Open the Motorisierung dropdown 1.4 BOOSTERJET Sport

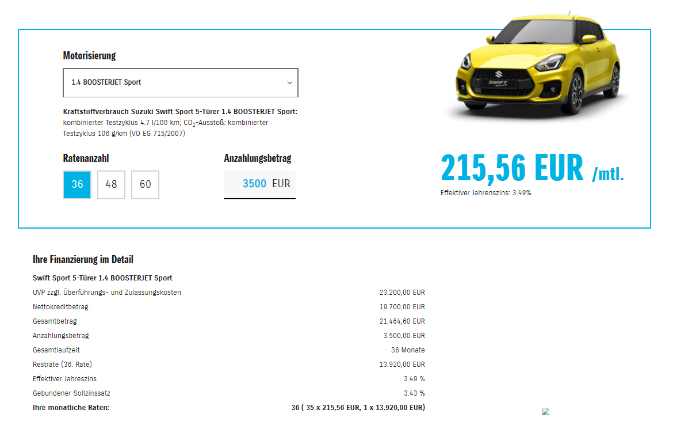(180, 82)
